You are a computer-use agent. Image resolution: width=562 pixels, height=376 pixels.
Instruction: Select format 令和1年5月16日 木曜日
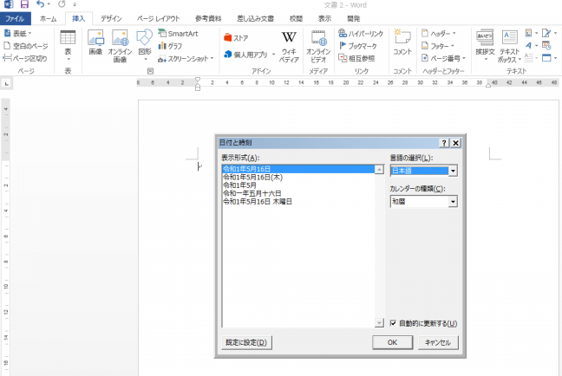[258, 202]
